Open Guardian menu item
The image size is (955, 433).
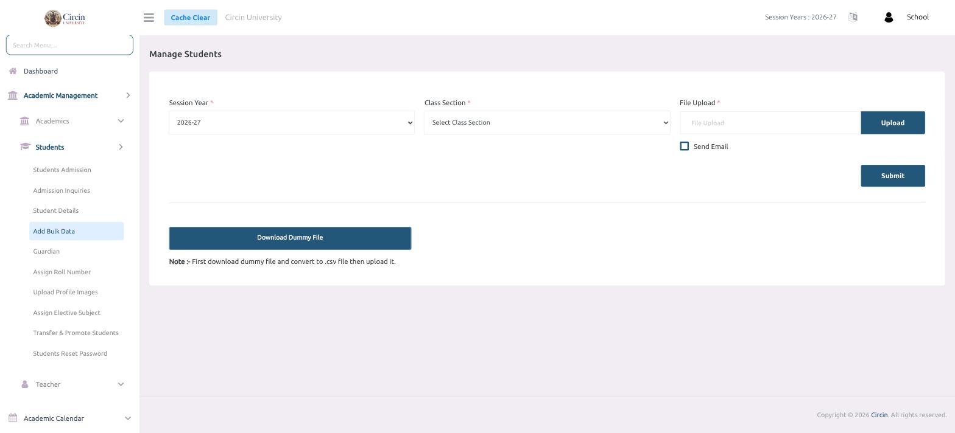[46, 251]
